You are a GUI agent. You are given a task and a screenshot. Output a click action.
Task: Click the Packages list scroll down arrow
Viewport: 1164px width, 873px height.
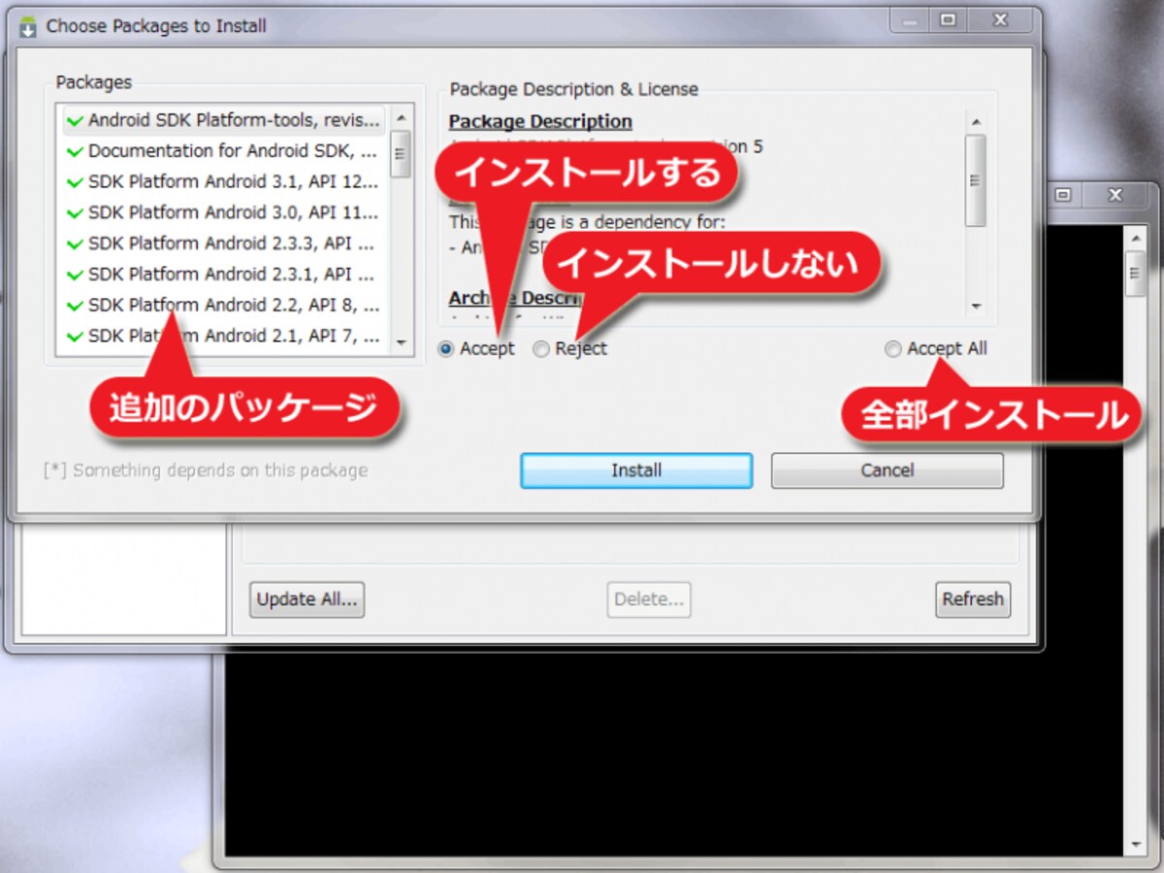click(402, 341)
